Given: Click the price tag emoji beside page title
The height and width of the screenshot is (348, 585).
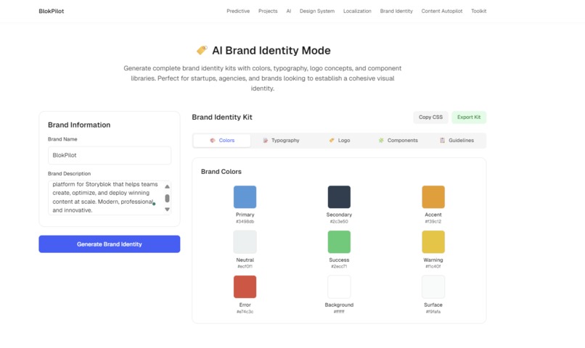Looking at the screenshot, I should [x=202, y=50].
